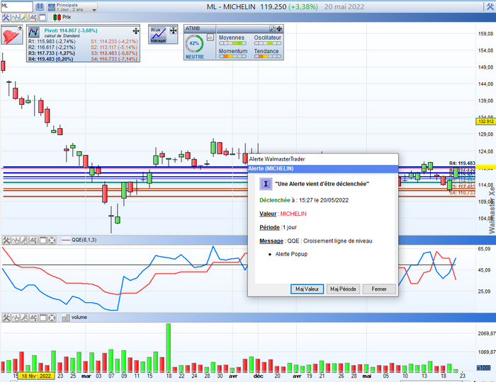Click the x1000 volume scale label
Viewport: 496px width, 382px height.
coord(483,367)
